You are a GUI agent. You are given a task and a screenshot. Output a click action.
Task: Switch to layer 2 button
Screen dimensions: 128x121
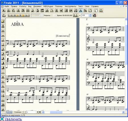8,112
